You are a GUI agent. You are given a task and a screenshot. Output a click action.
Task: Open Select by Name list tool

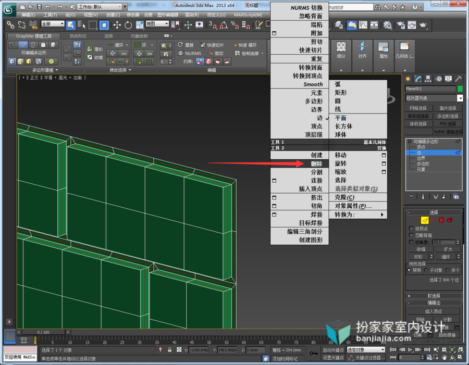82,25
